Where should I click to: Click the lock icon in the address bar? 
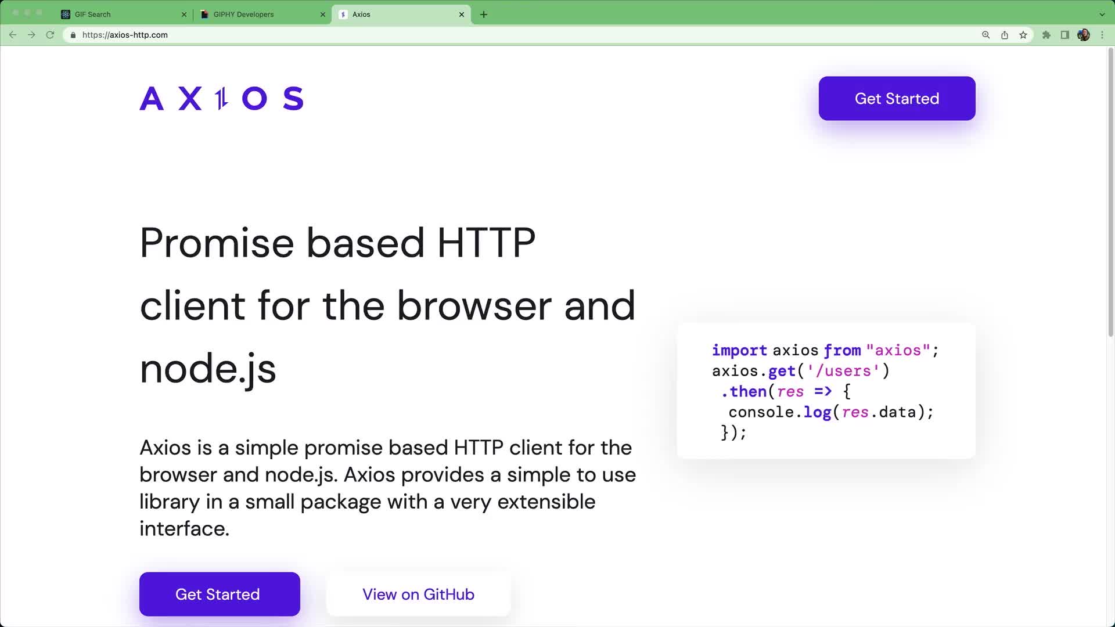coord(73,35)
